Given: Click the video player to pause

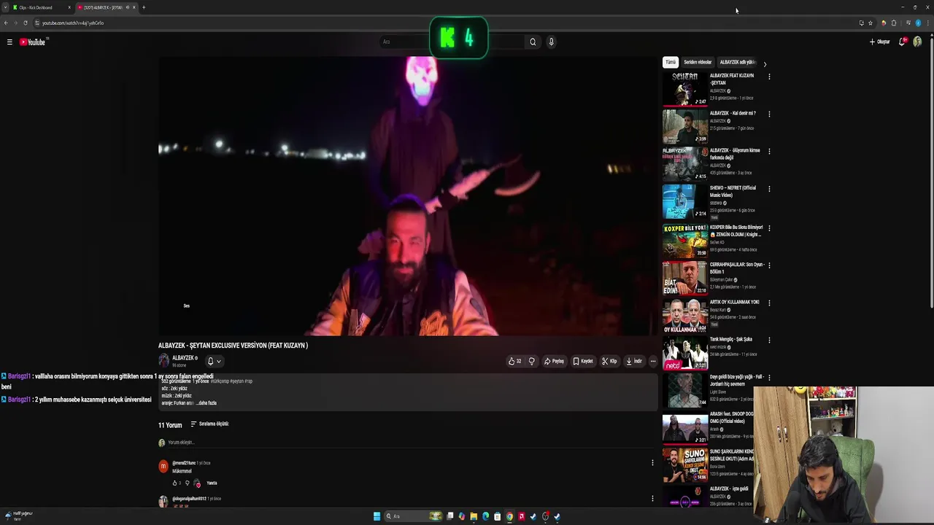Looking at the screenshot, I should click(409, 195).
